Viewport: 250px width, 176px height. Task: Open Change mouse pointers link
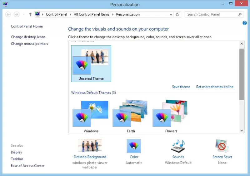coord(29,44)
